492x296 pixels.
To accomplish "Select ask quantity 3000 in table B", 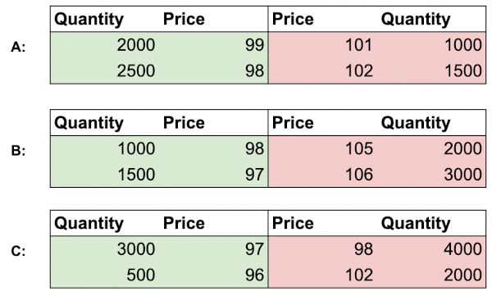I will tap(462, 174).
